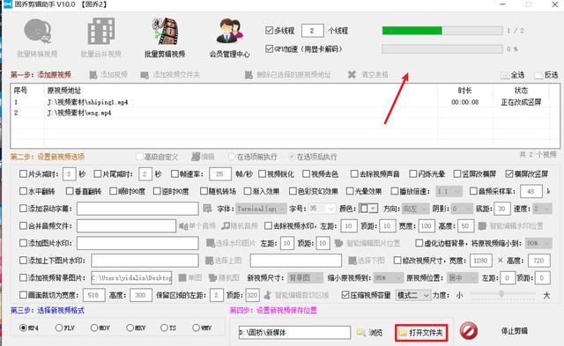This screenshot has height=346, width=564.
Task: Enable 高级自定义 checkbox
Action: tap(139, 157)
